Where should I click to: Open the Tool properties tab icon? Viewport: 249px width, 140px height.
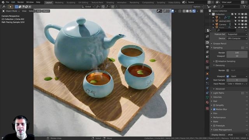pos(207,37)
